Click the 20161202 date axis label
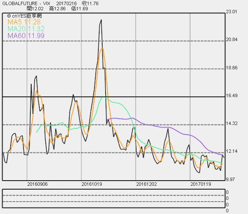 coord(147,184)
